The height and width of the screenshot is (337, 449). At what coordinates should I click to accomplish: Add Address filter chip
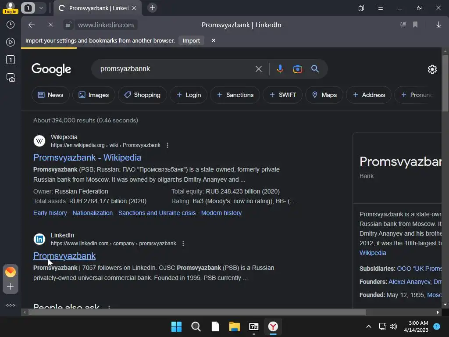pyautogui.click(x=368, y=95)
